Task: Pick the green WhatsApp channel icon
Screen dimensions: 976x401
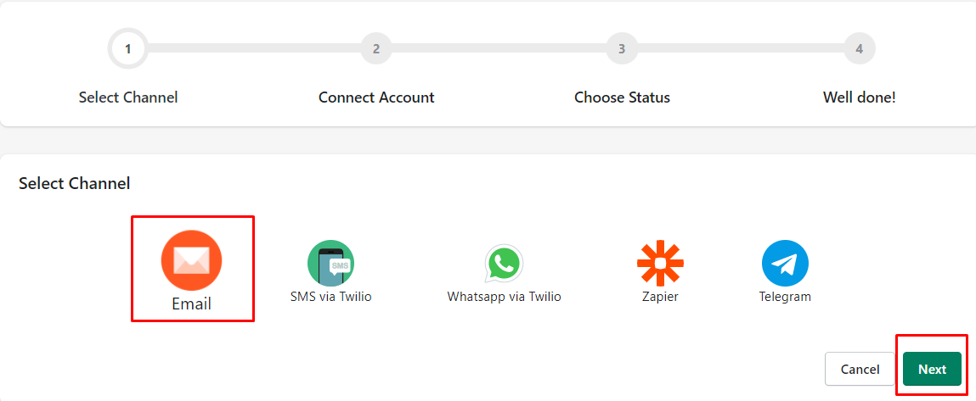Action: pos(505,263)
